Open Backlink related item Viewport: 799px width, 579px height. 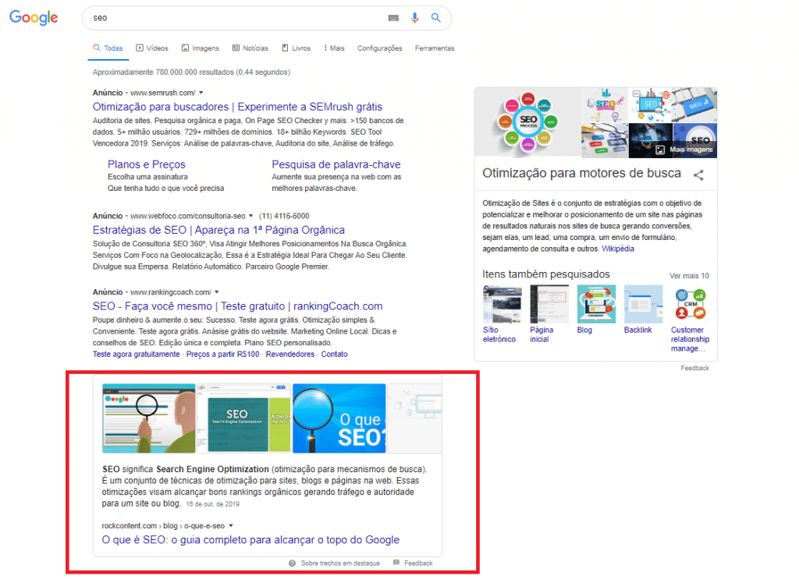(x=643, y=309)
